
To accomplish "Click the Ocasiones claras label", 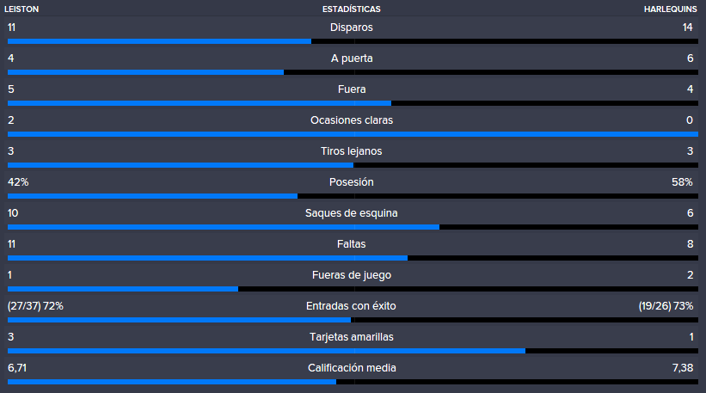I will point(352,120).
